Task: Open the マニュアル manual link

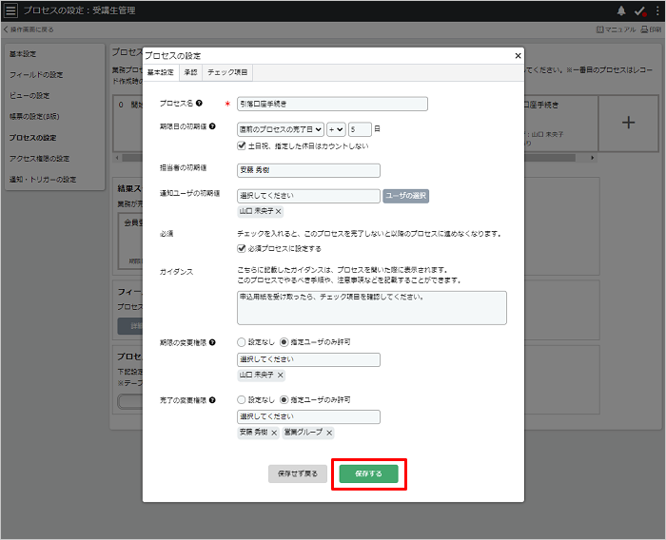Action: coord(617,29)
